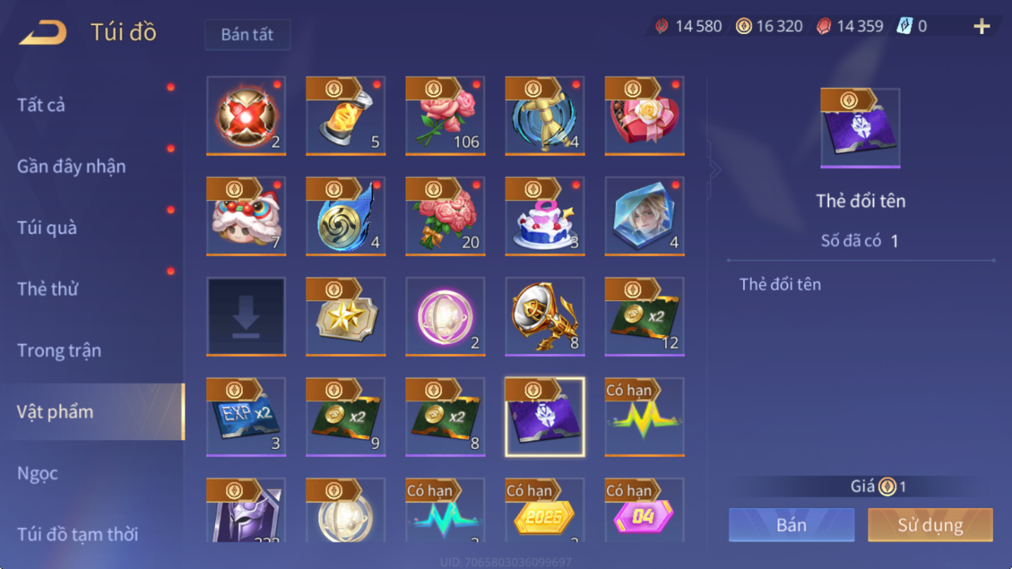Image resolution: width=1012 pixels, height=569 pixels.
Task: Tap the plus icon to add currency
Action: click(x=981, y=26)
